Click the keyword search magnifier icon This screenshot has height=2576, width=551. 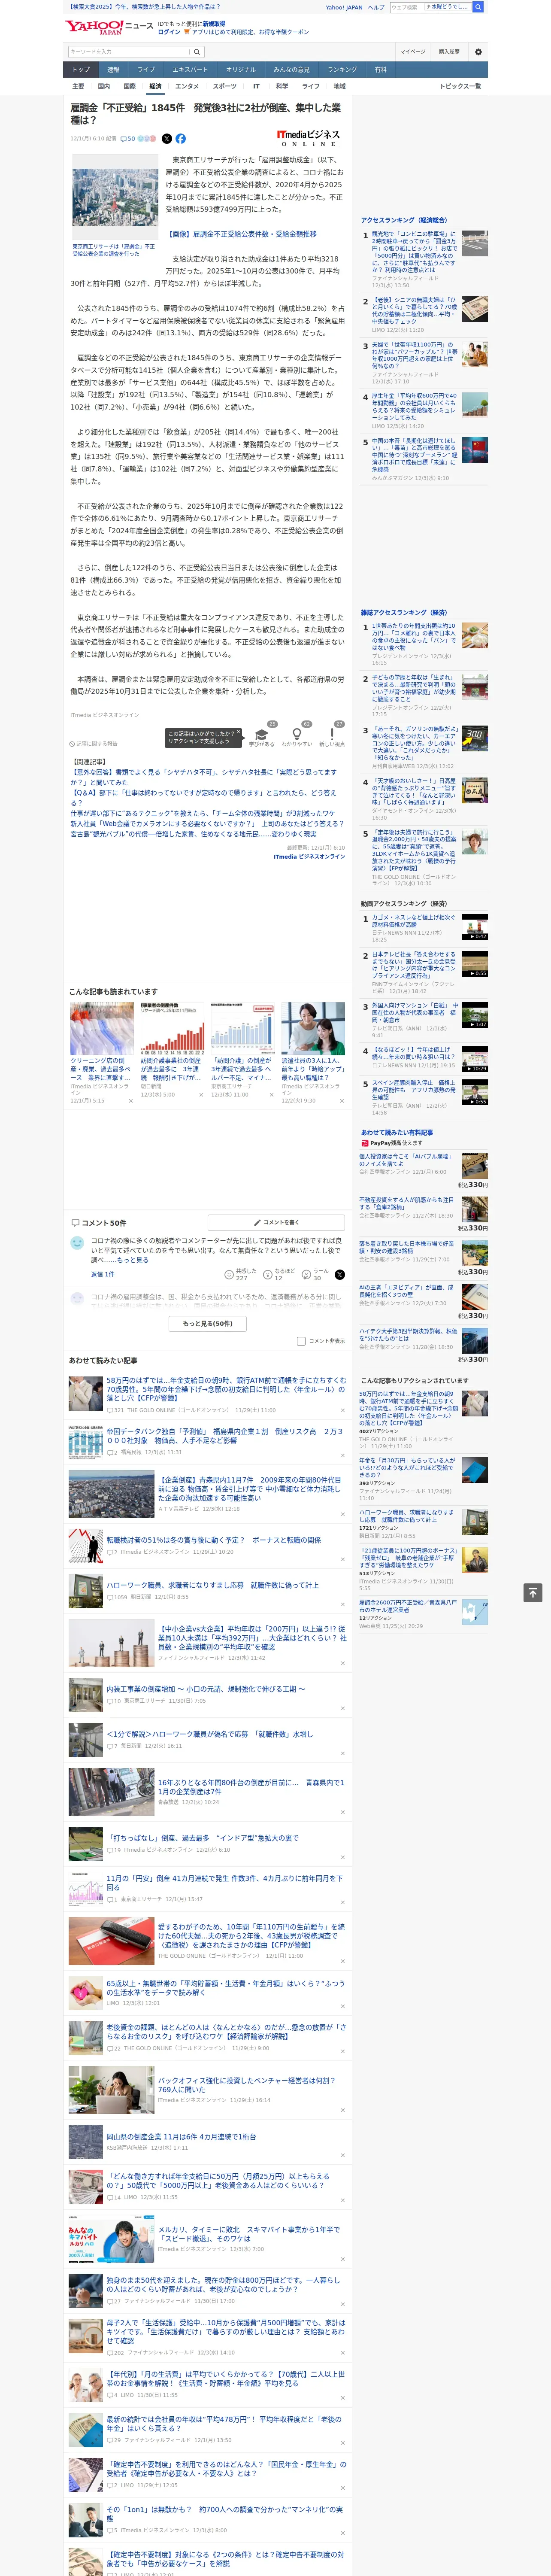point(197,52)
